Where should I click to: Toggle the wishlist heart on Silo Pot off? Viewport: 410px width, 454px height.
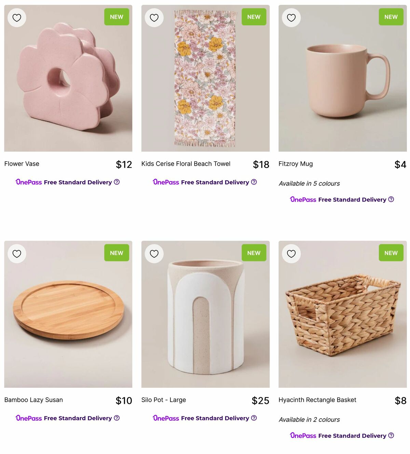pos(154,253)
